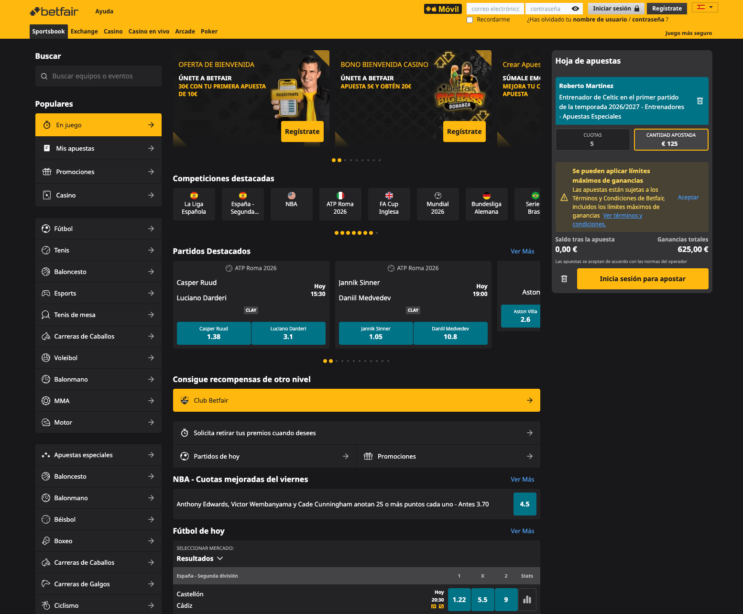Click first dot of Partidos Destacados carousel
This screenshot has width=743, height=614.
325,361
